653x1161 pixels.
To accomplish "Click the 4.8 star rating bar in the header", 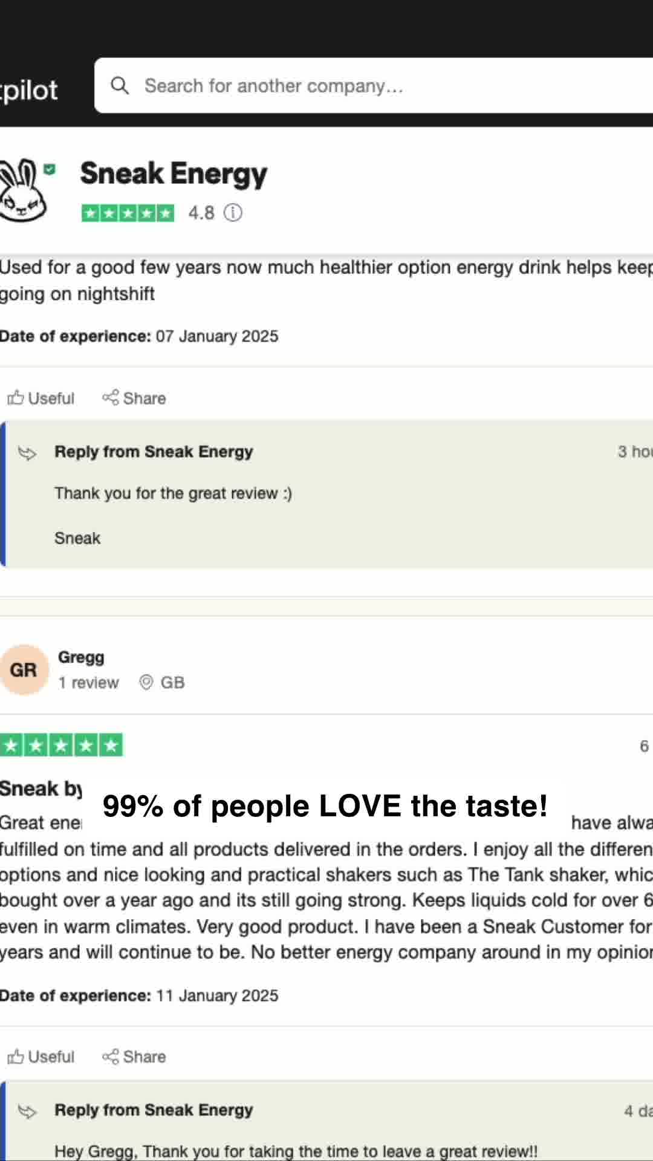I will click(x=128, y=213).
